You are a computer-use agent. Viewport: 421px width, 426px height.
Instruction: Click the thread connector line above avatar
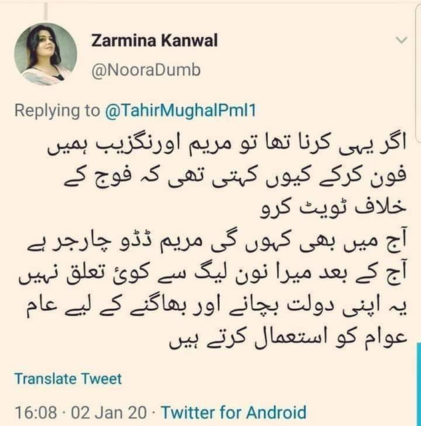pos(46,10)
